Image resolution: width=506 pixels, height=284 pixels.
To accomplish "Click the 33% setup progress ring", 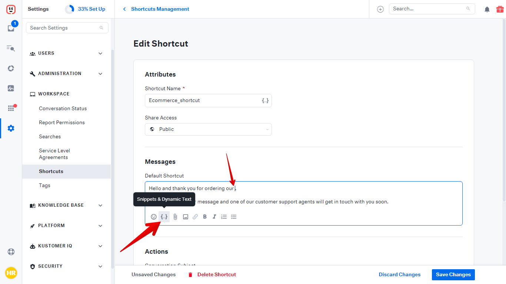I will click(69, 9).
